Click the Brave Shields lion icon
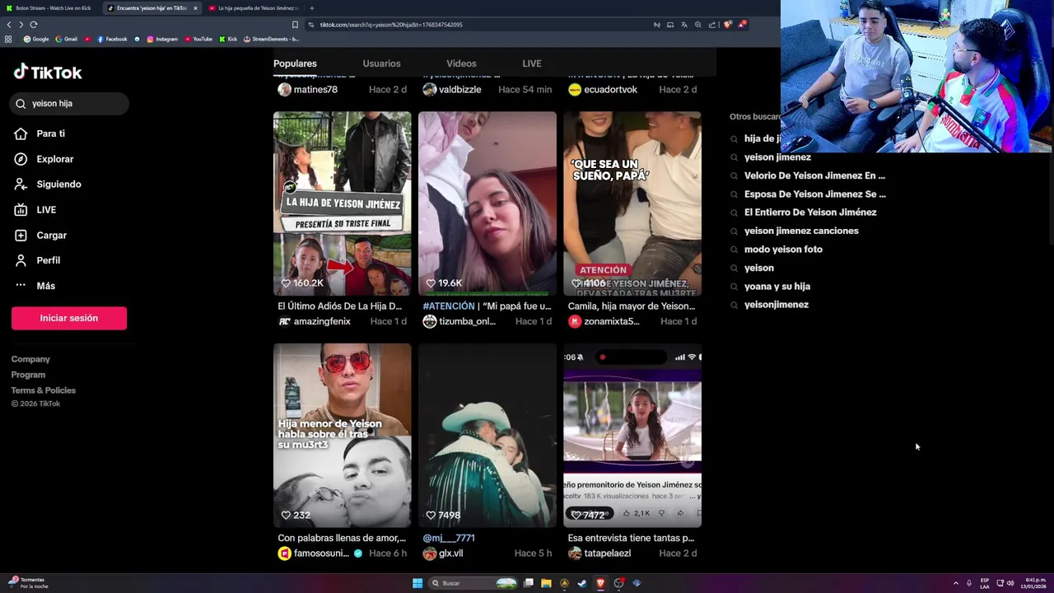 point(727,25)
